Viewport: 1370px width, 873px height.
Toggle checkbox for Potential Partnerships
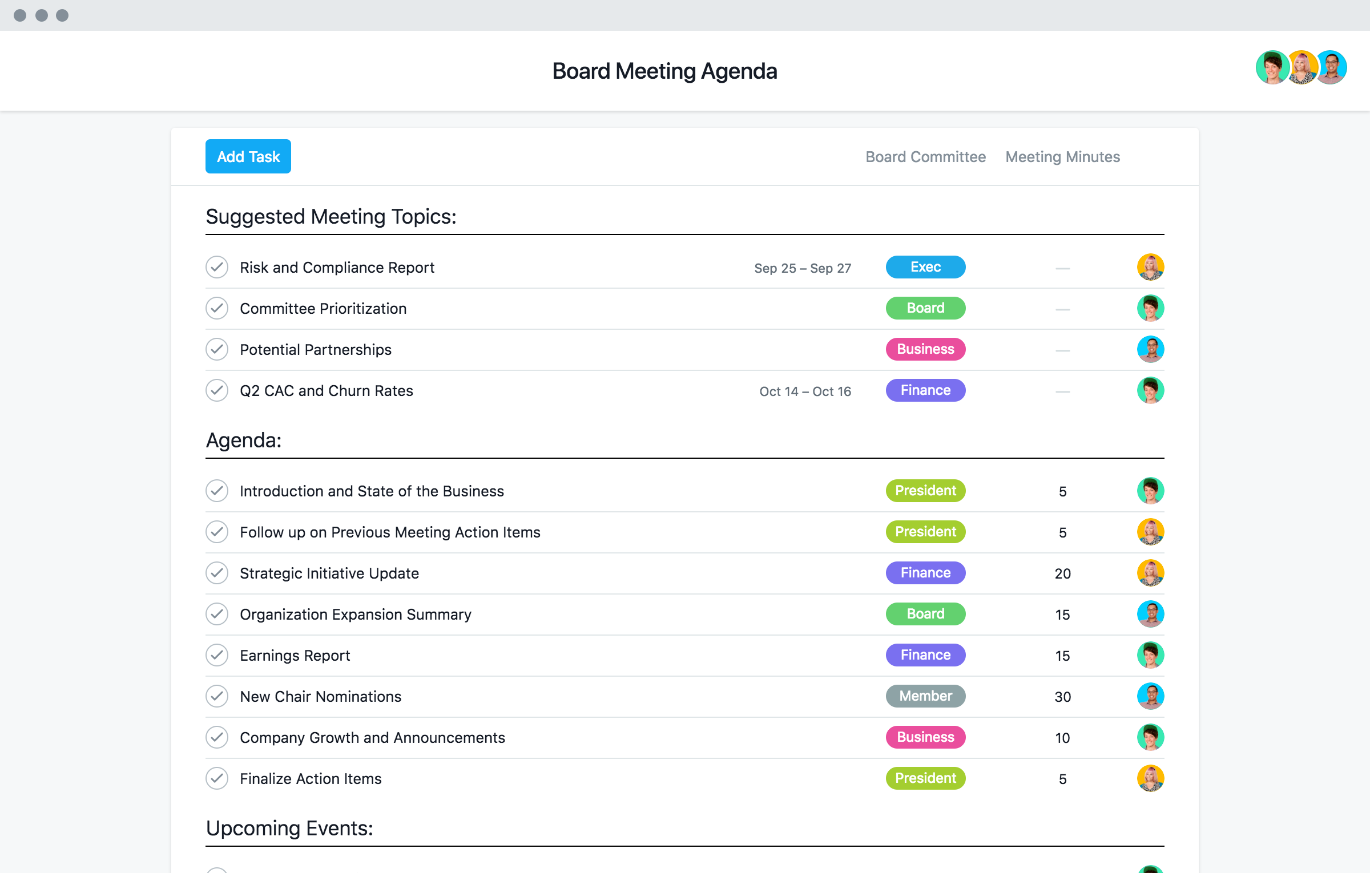(x=217, y=349)
